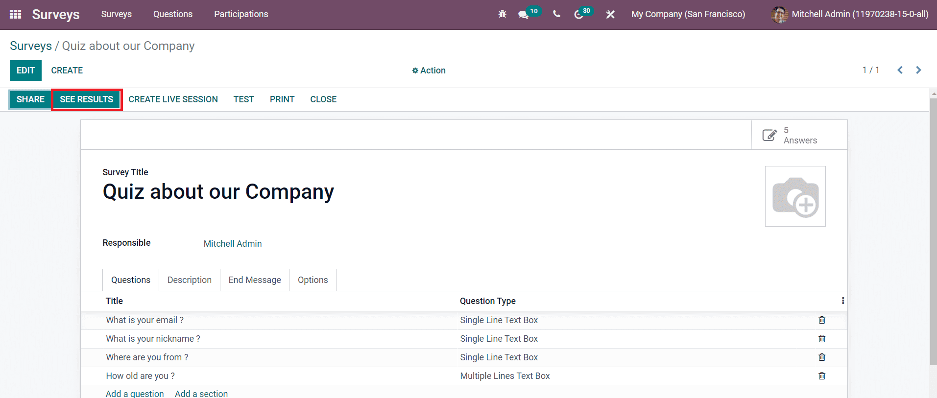Open the Questions menu item
937x398 pixels.
pos(173,14)
